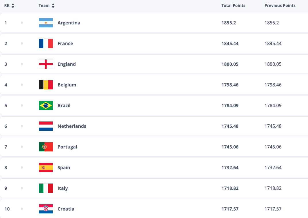Image resolution: width=308 pixels, height=218 pixels.
Task: Sort table by RK column arrows
Action: click(13, 6)
